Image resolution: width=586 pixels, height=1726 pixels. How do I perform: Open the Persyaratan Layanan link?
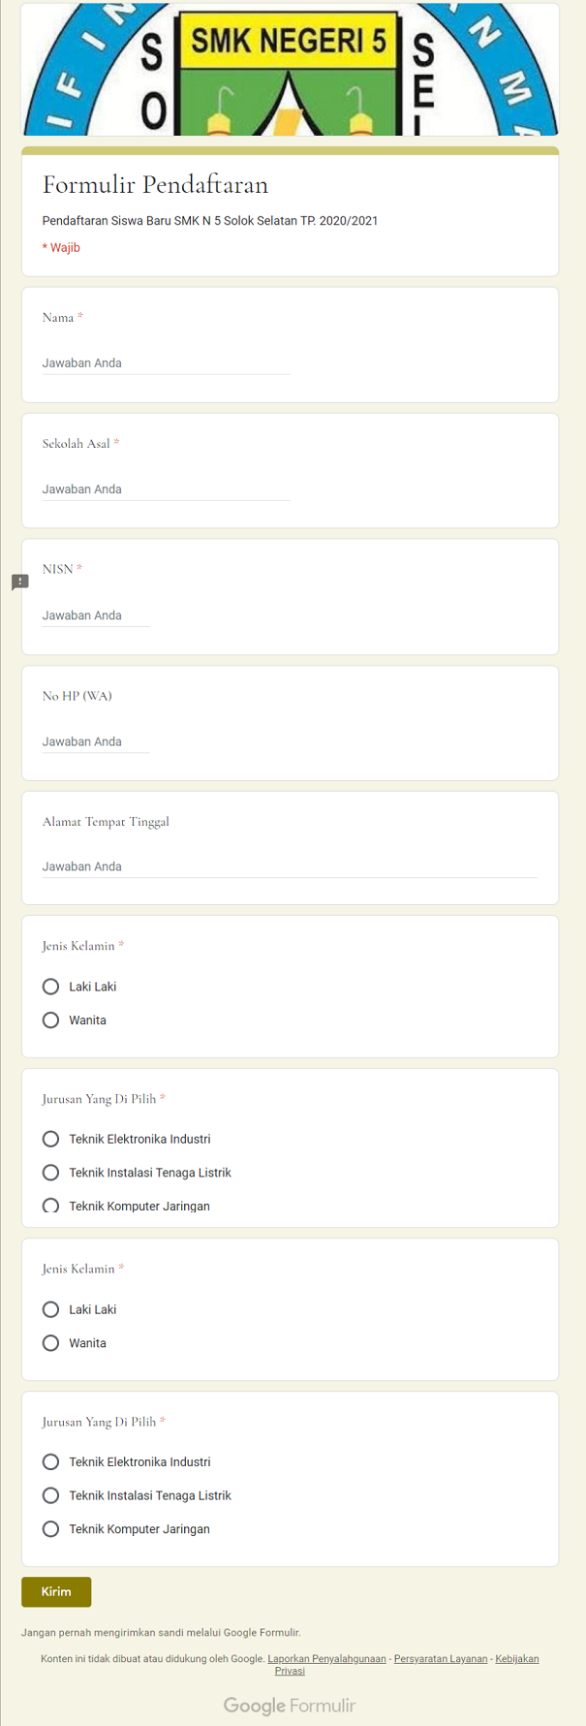click(x=441, y=1659)
